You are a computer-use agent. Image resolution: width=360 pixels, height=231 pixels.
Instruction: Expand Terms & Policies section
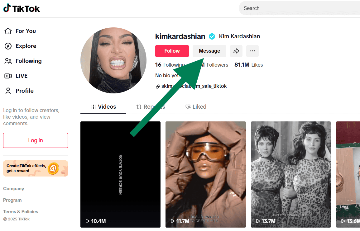click(x=21, y=212)
